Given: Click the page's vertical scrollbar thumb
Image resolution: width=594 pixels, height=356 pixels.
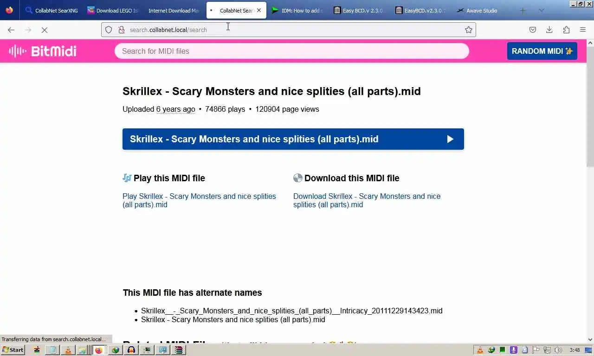Looking at the screenshot, I should 590,107.
